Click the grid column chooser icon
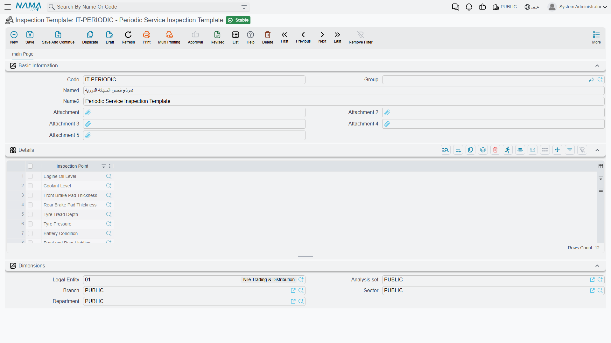This screenshot has height=343, width=611. (601, 166)
